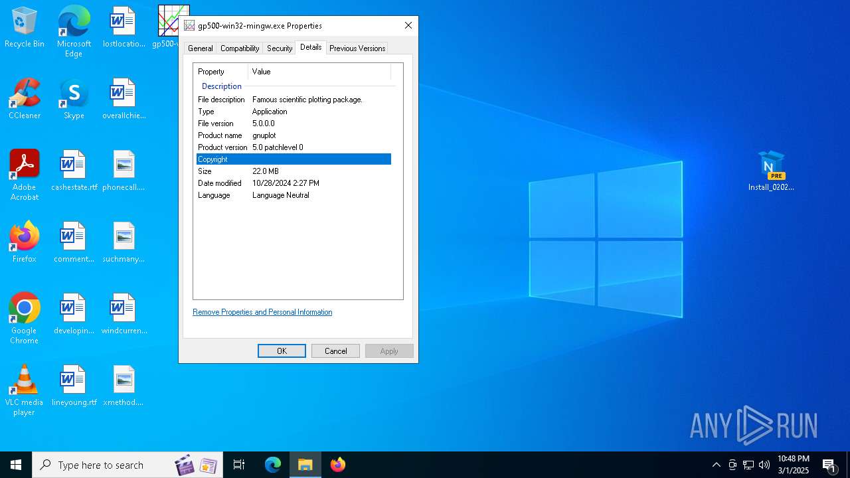Open the Windows Start menu

pos(16,465)
